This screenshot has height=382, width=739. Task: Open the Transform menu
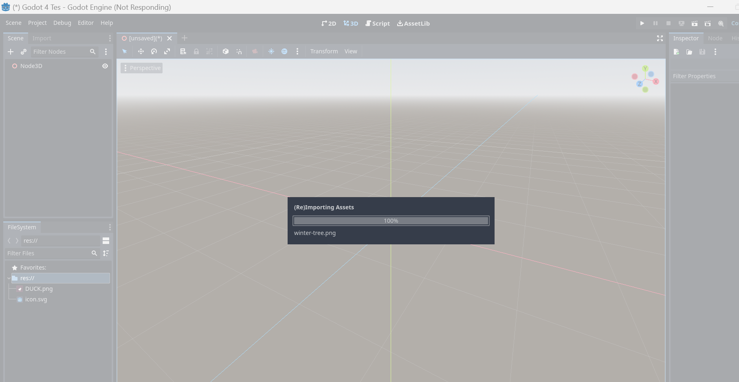[324, 51]
